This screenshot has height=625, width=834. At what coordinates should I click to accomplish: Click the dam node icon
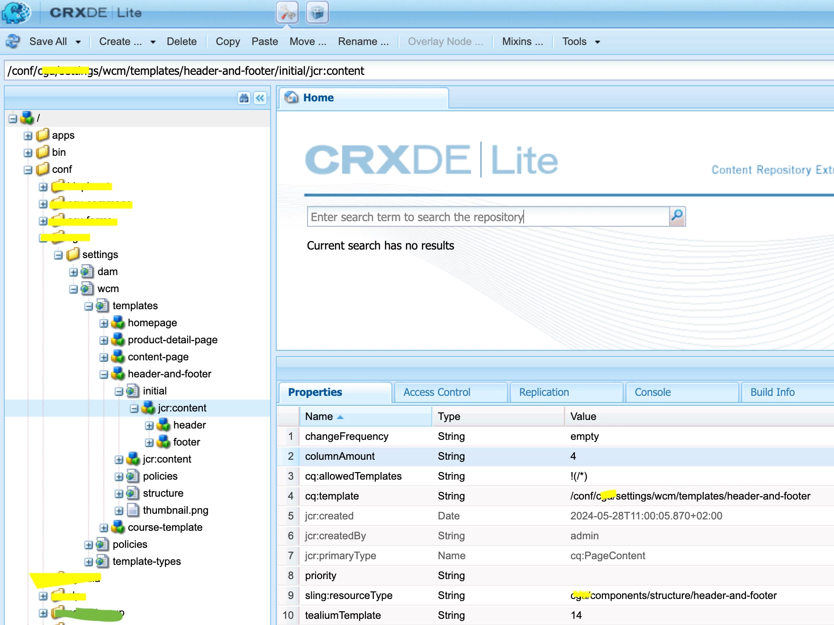click(87, 271)
